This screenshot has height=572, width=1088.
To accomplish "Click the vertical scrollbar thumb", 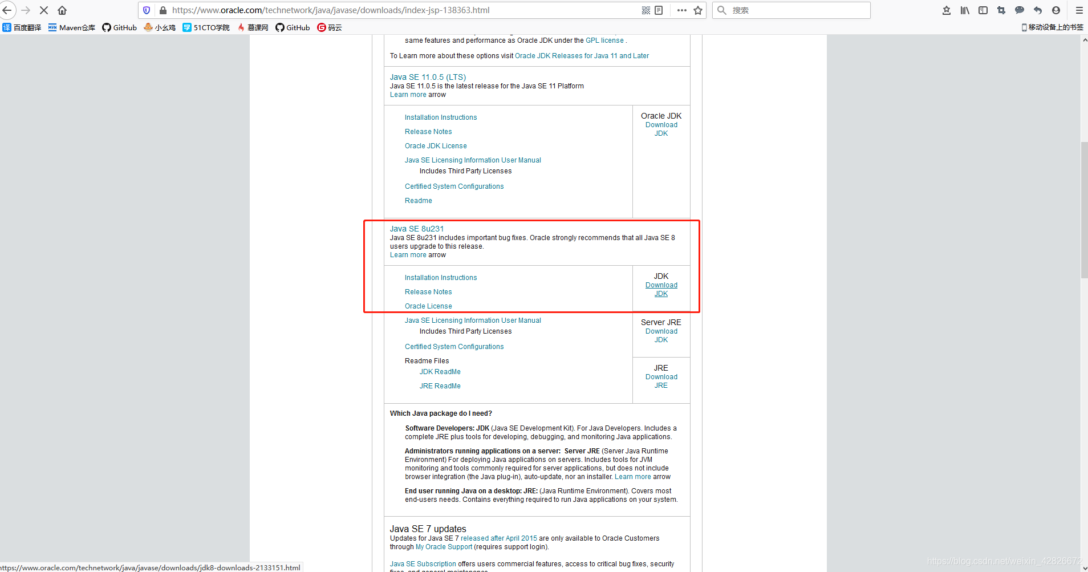I will click(1084, 210).
